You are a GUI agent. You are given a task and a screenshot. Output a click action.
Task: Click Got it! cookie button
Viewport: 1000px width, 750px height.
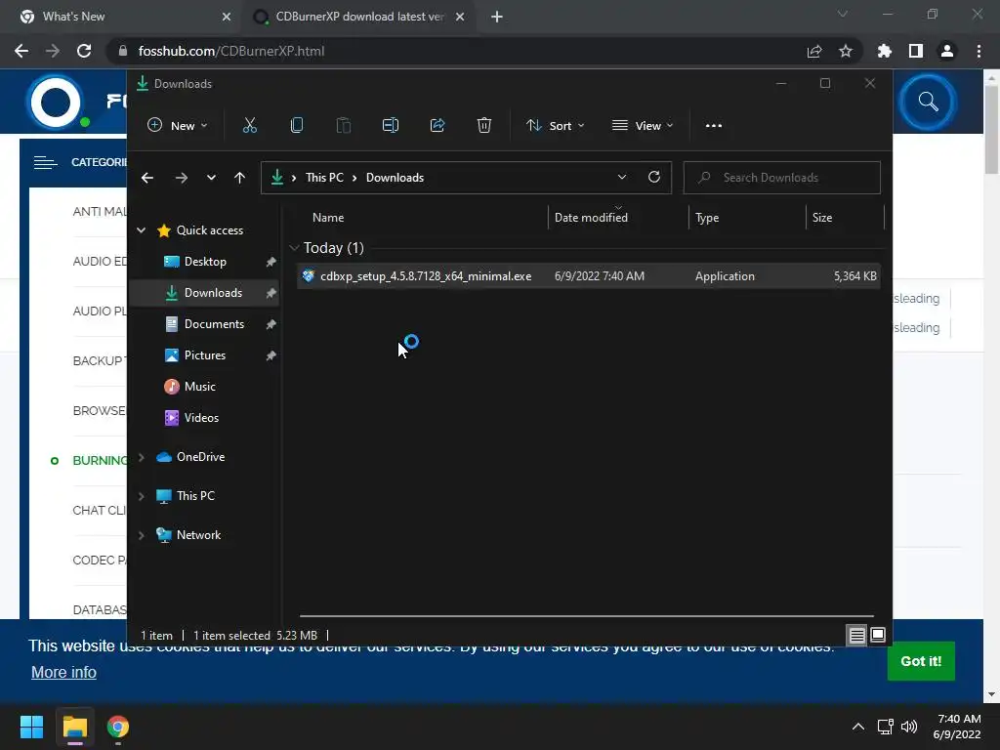click(921, 661)
